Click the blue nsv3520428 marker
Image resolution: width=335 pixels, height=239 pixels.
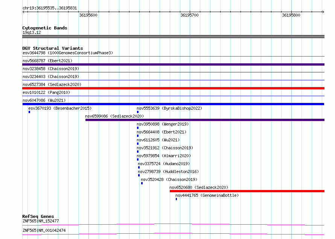142,183
